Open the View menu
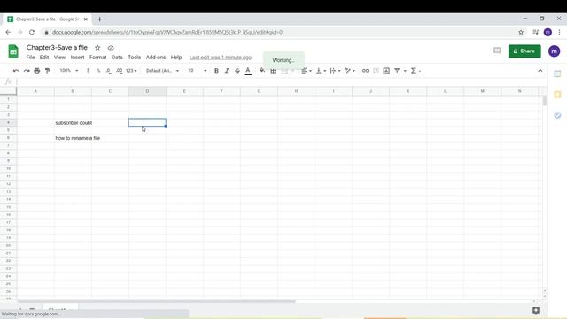567x319 pixels. click(x=59, y=58)
